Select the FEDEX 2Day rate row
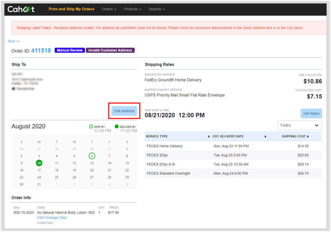 click(x=233, y=155)
